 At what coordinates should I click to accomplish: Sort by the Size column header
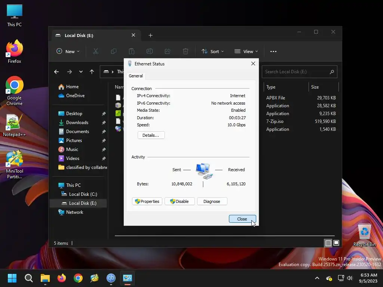(324, 87)
